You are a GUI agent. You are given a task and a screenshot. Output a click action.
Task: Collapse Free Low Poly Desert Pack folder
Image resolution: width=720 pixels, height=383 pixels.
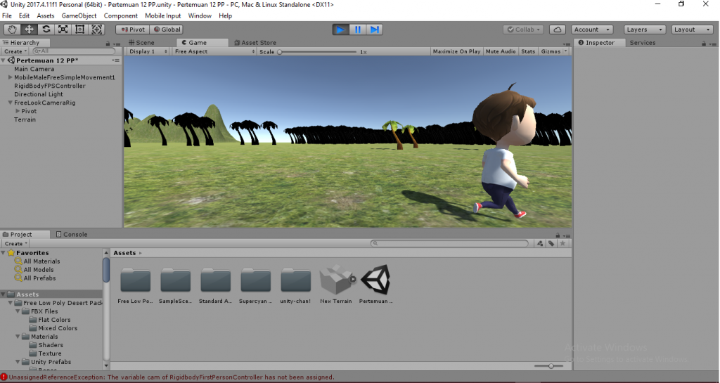10,303
